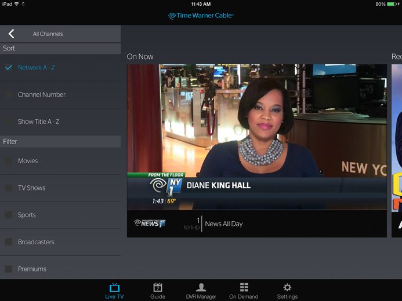
Task: Open the Settings tab
Action: point(287,291)
